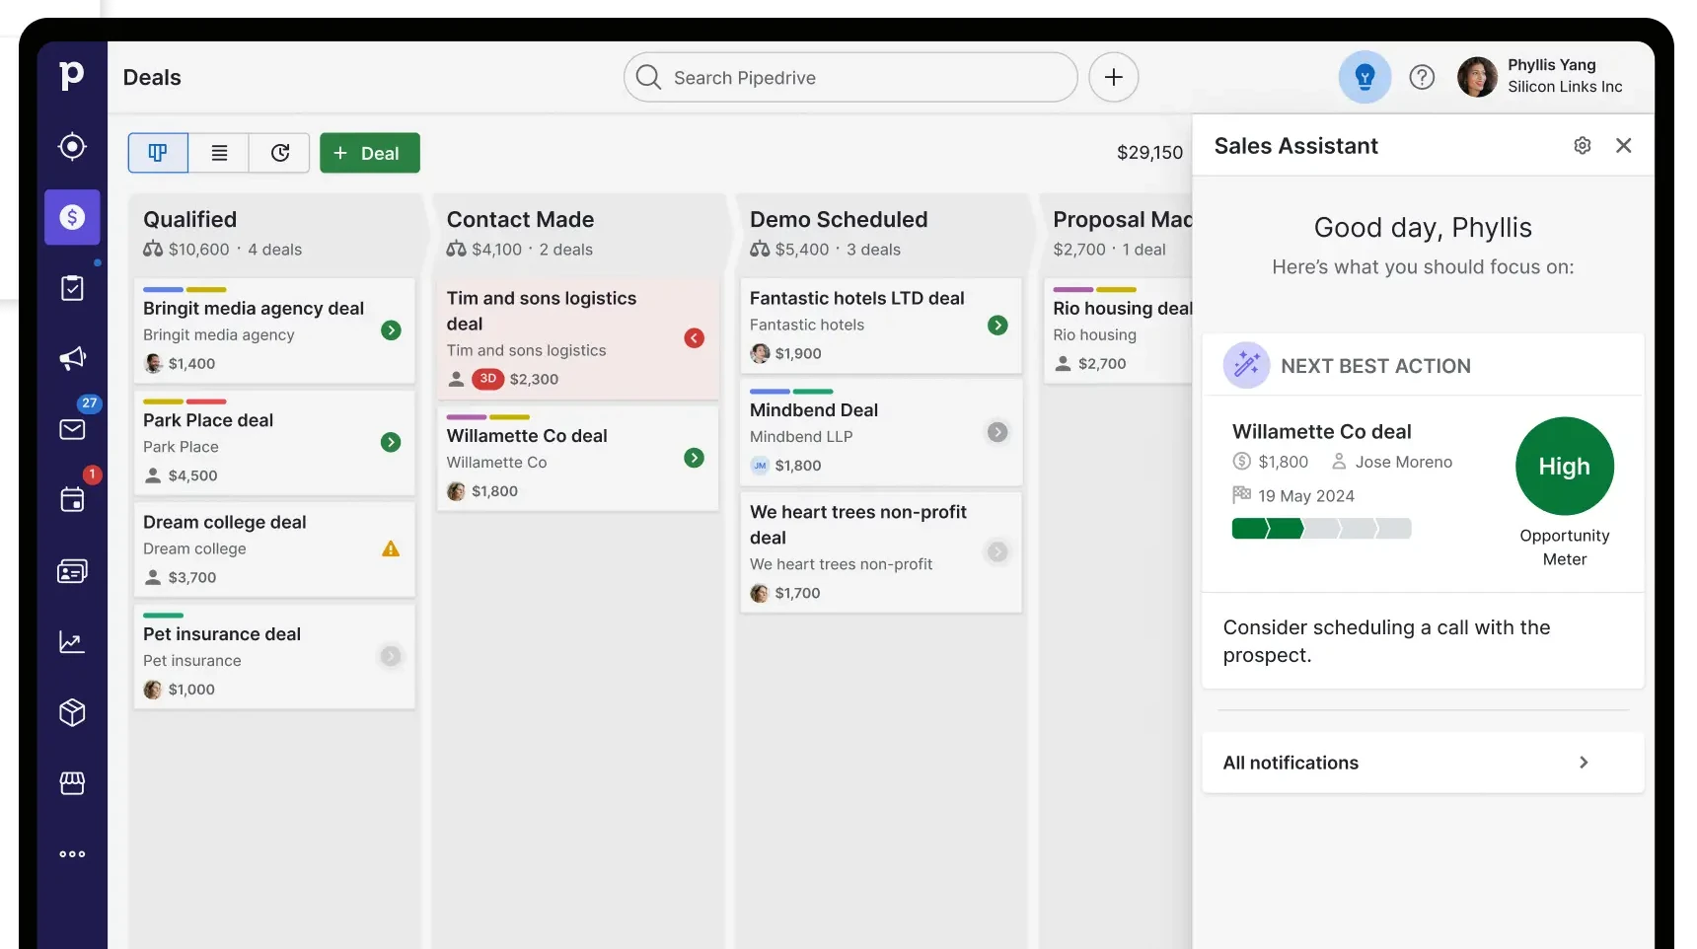This screenshot has width=1697, height=949.
Task: Open the Marketplace store icon
Action: click(x=72, y=783)
